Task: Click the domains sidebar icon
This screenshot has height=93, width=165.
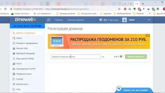Action: pos(14,33)
